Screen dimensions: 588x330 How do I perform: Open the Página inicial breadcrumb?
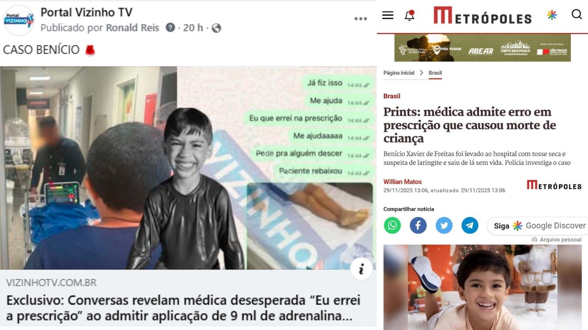399,73
